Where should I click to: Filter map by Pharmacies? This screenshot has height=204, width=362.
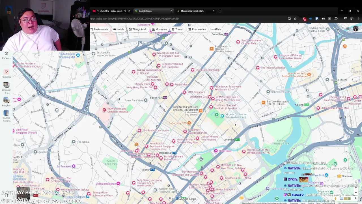pos(197,29)
